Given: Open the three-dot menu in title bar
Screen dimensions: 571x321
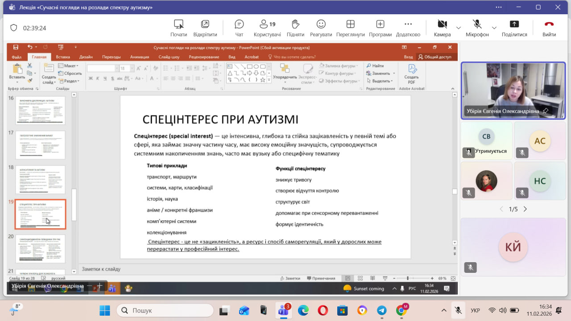Looking at the screenshot, I should [x=499, y=7].
